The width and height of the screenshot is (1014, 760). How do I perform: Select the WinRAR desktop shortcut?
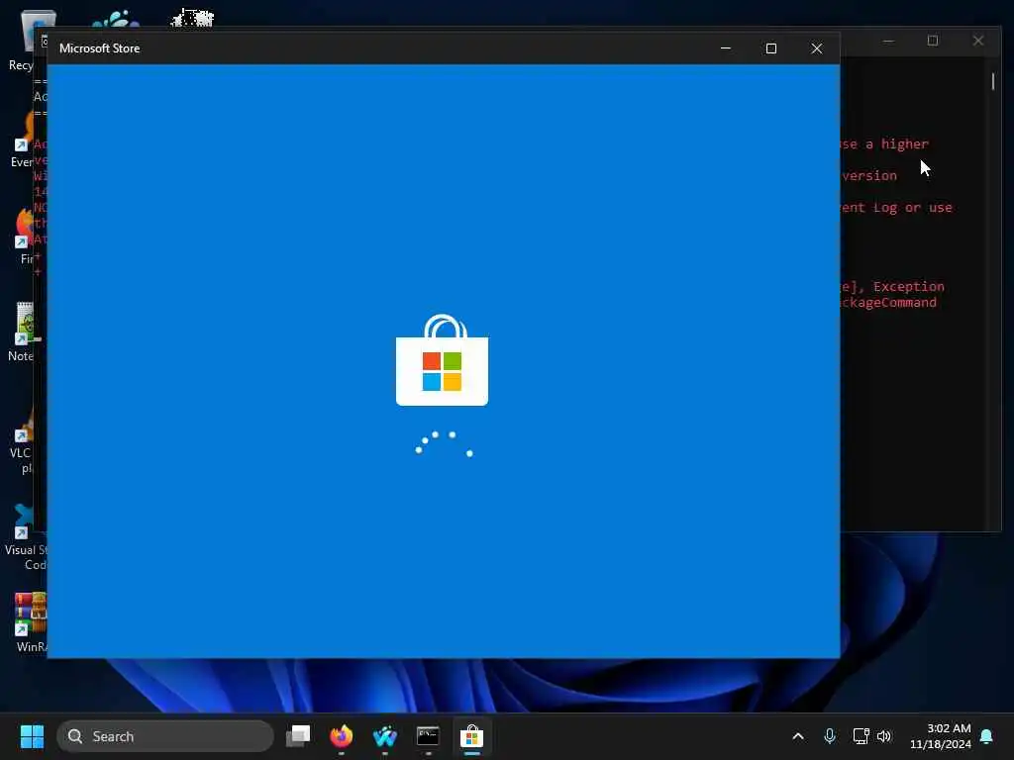pyautogui.click(x=30, y=621)
